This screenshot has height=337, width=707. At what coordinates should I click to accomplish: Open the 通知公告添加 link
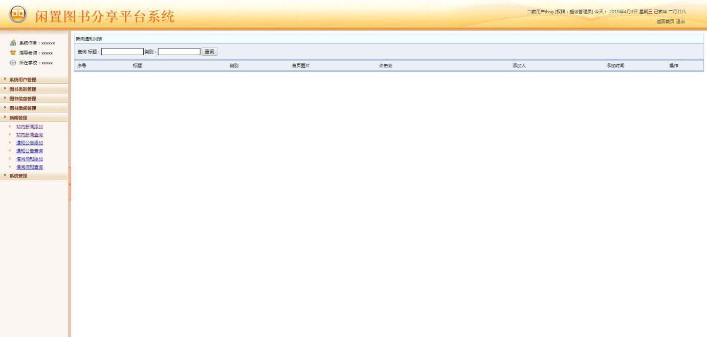click(x=30, y=143)
